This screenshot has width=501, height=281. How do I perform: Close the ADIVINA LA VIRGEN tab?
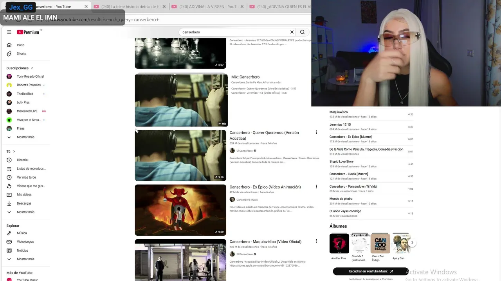(242, 7)
